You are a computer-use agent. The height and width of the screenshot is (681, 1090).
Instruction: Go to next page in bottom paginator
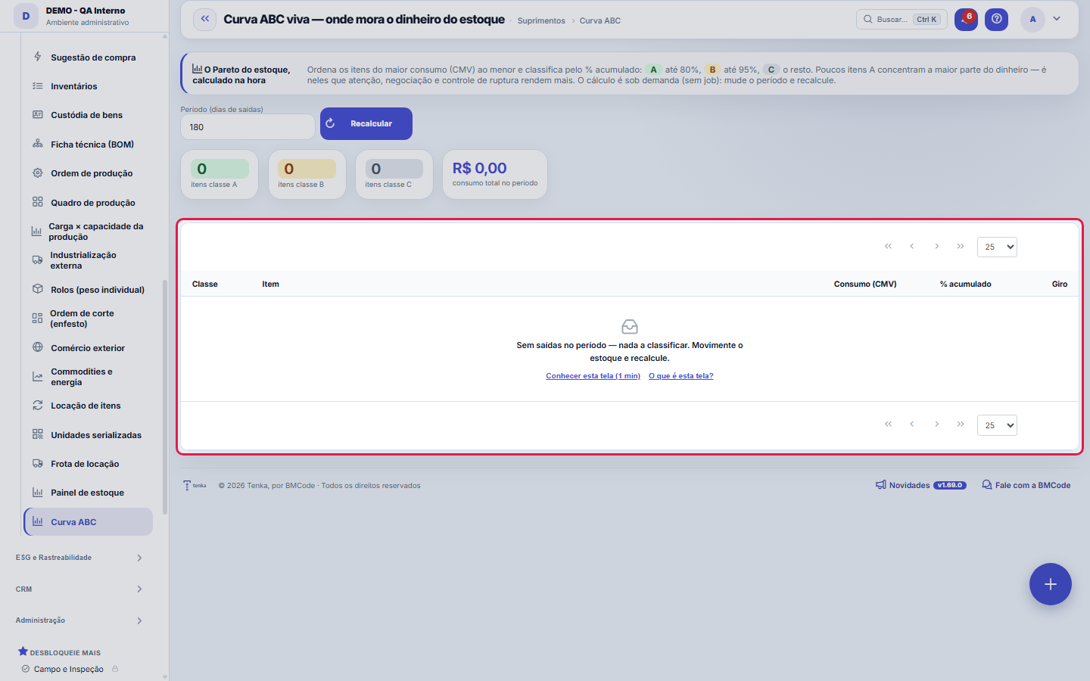click(936, 424)
